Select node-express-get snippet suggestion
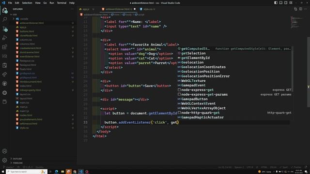This screenshot has width=310, height=174. [x=234, y=90]
